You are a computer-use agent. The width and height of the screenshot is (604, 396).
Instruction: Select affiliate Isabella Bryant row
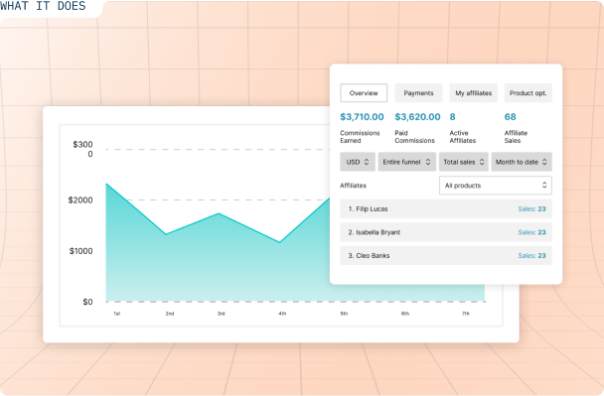click(x=446, y=232)
